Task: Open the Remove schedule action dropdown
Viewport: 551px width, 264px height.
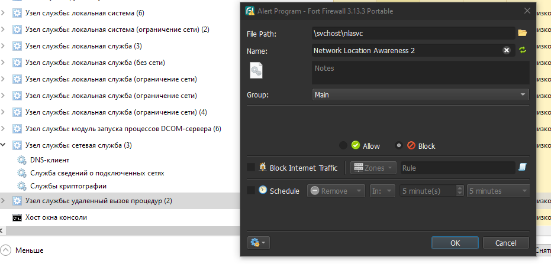Action: point(336,191)
